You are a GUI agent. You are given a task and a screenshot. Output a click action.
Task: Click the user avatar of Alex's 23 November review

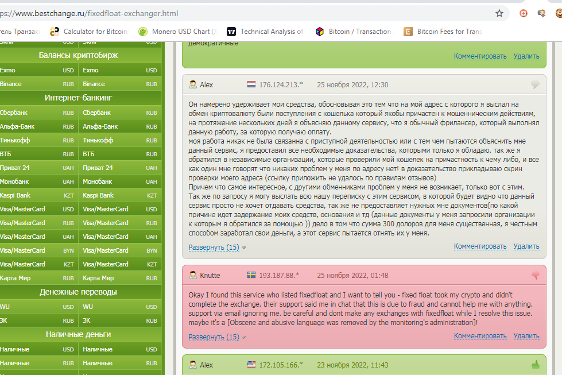coord(193,365)
